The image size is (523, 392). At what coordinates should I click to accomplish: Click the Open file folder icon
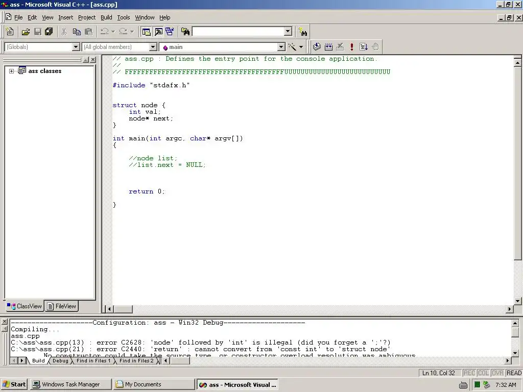[26, 32]
